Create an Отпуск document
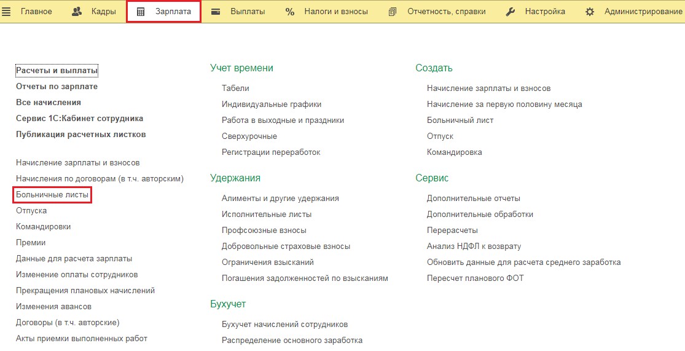685x351 pixels. click(440, 136)
